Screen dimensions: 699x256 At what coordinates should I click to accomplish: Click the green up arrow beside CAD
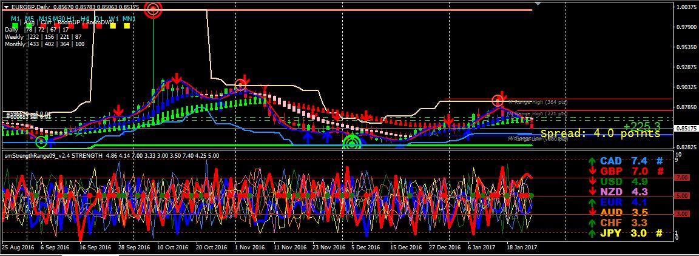tap(591, 161)
